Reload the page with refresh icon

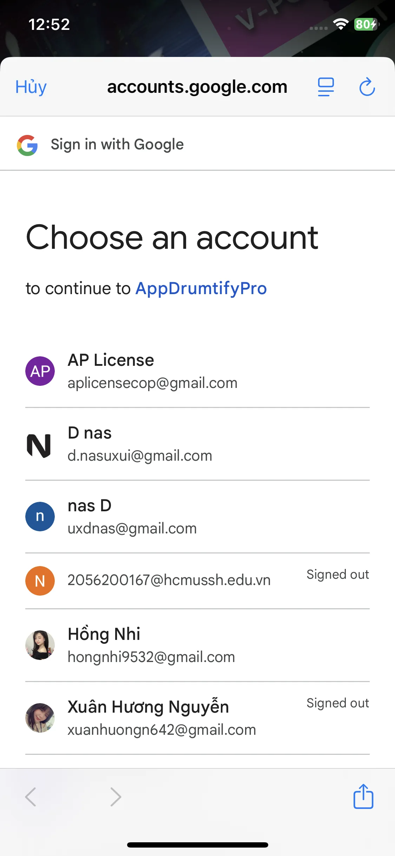pyautogui.click(x=367, y=87)
